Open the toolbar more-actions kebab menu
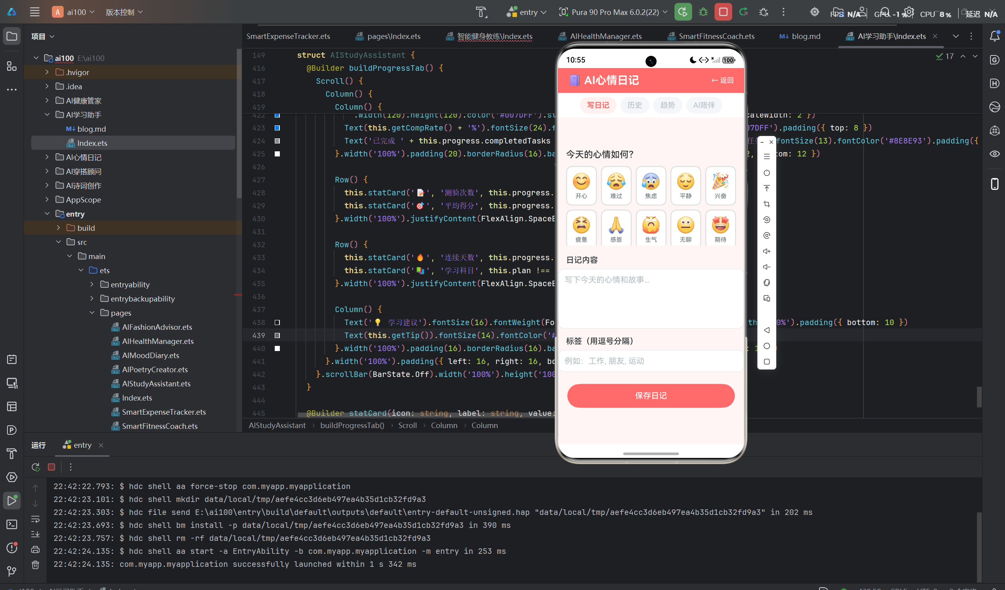 click(783, 12)
